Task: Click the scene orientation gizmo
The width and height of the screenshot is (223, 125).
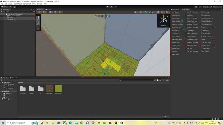Action: click(x=163, y=19)
